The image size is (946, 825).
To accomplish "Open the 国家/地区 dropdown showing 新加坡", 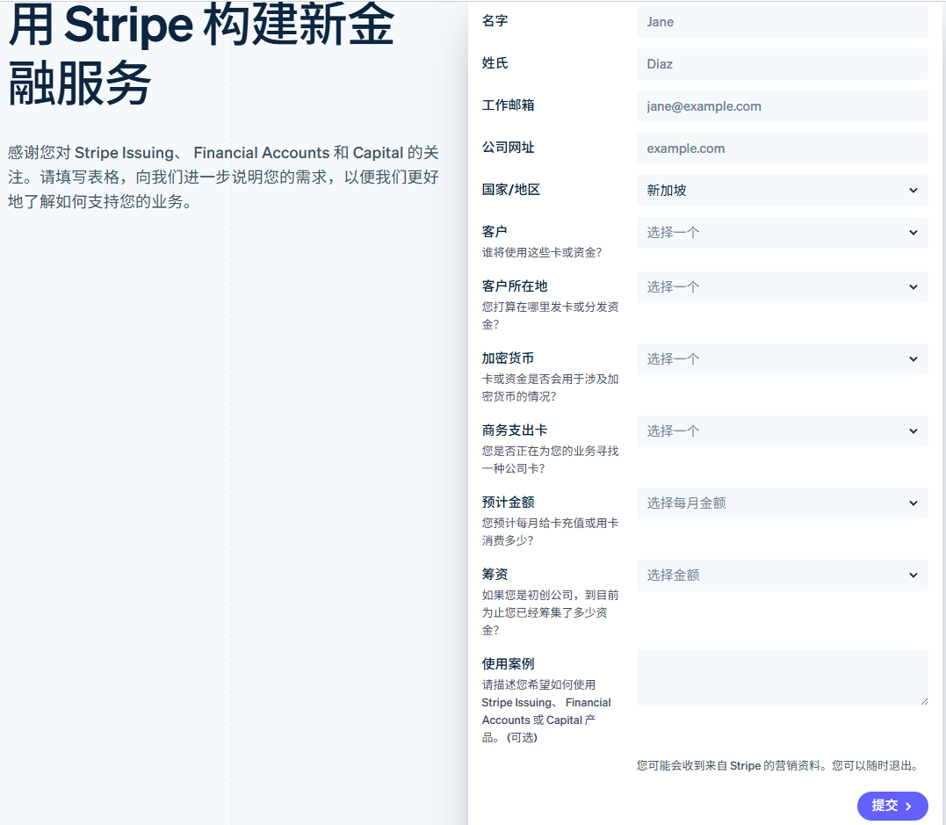I will (782, 191).
